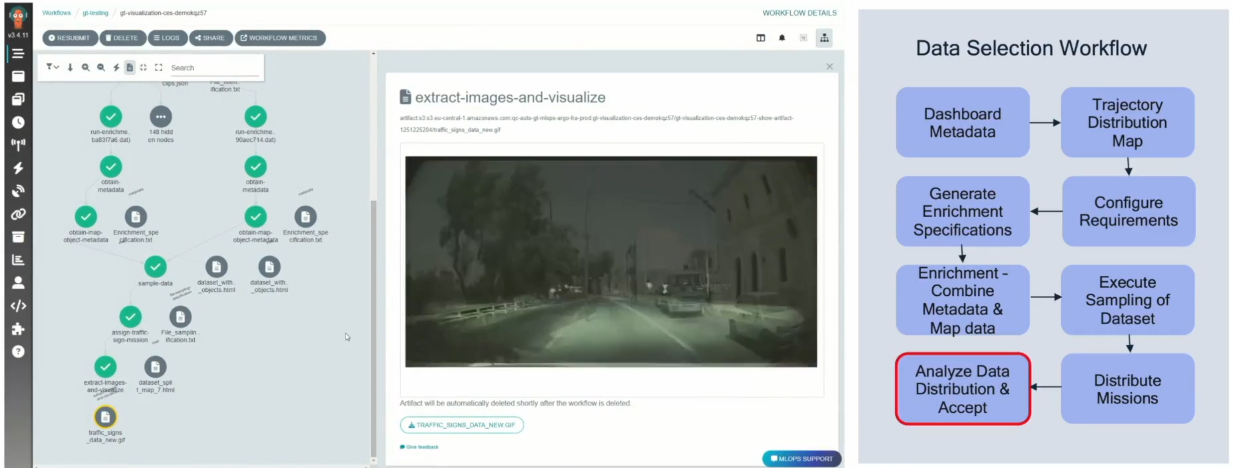Viewport: 1233px width, 468px height.
Task: Expand the 148 hidden nodes group
Action: [x=160, y=117]
